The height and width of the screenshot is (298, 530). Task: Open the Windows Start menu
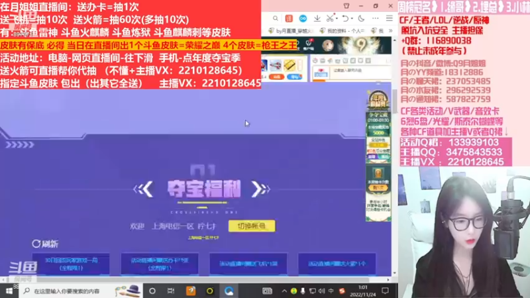(9, 291)
